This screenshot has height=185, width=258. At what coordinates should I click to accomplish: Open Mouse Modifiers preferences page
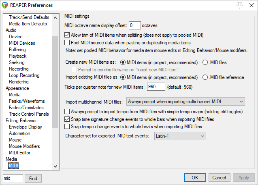[24, 146]
